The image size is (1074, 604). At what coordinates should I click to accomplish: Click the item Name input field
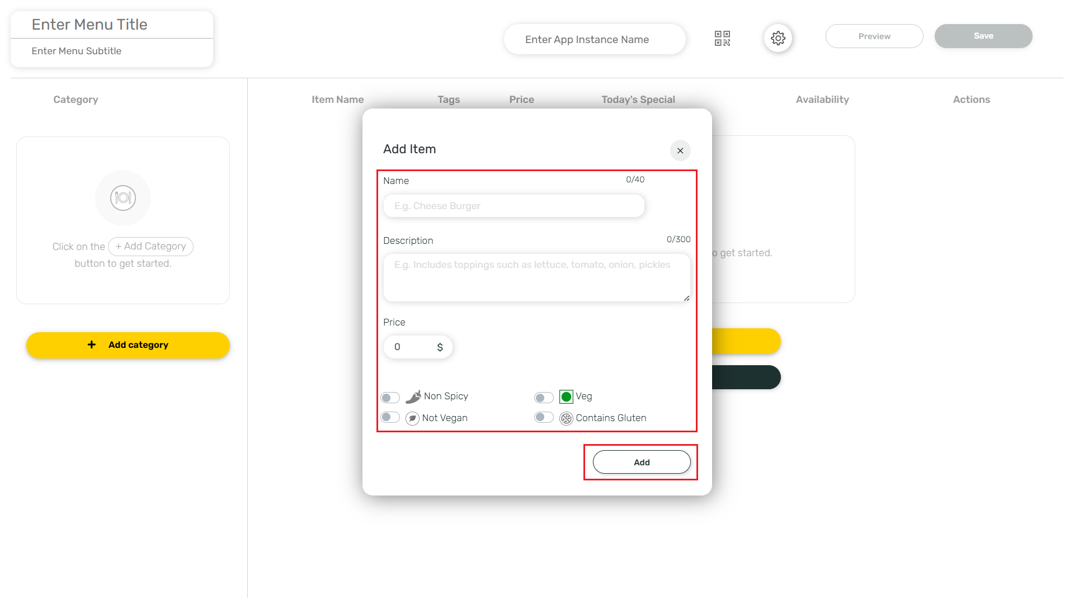[514, 206]
